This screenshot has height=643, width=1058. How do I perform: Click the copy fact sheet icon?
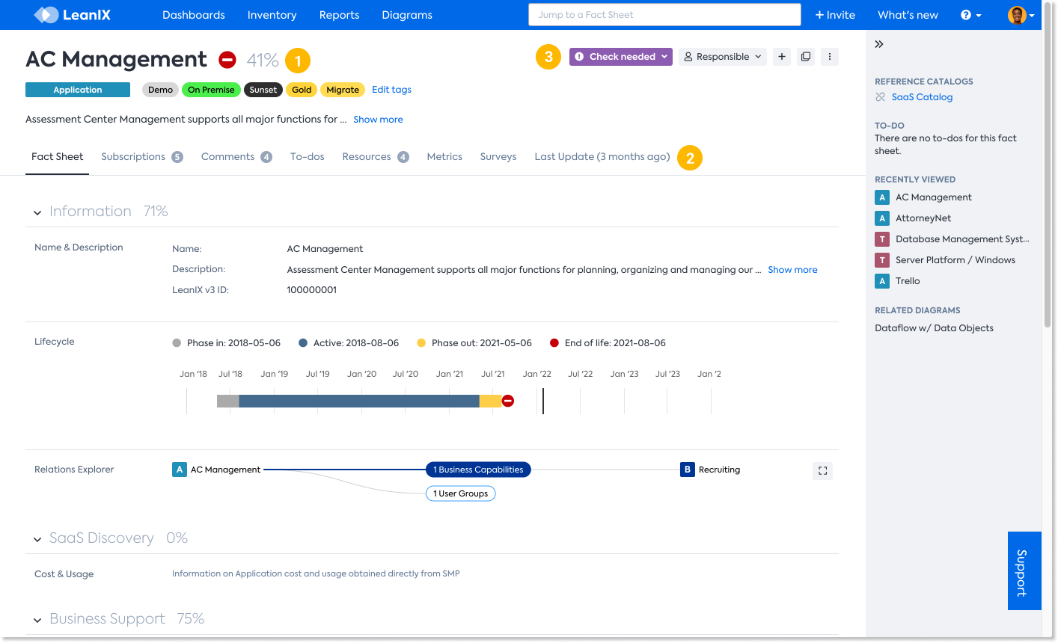806,57
